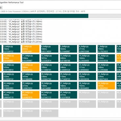The image size is (121, 121).
Task: Select the 11_Aalgo.py tile
Action: tap(31, 58)
